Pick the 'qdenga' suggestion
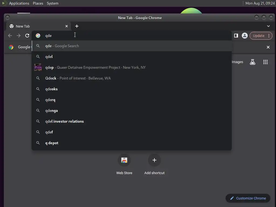 132,111
